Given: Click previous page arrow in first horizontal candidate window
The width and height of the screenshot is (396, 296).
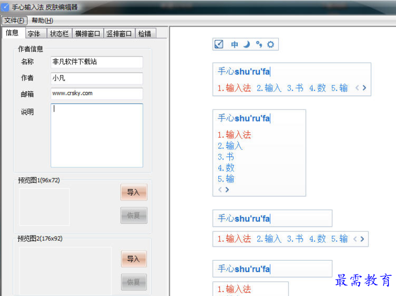Looking at the screenshot, I should tap(357, 87).
